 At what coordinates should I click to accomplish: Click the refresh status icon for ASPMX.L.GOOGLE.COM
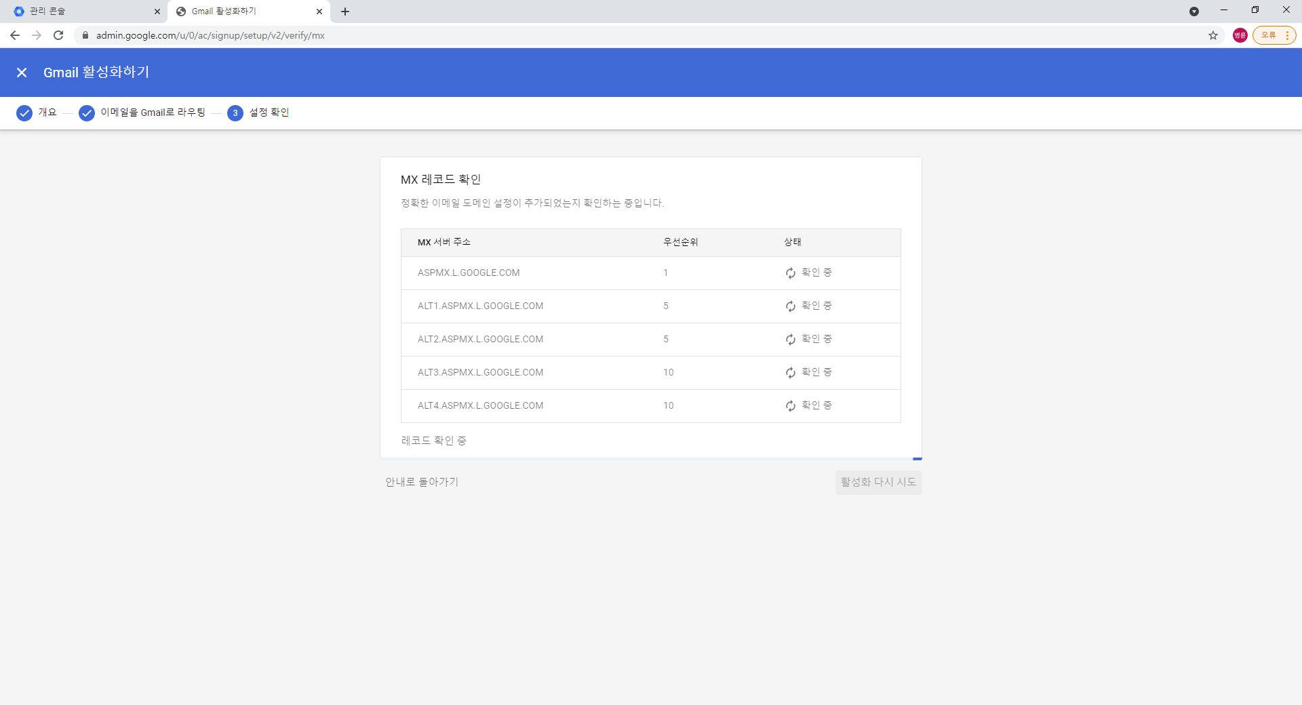click(x=791, y=273)
